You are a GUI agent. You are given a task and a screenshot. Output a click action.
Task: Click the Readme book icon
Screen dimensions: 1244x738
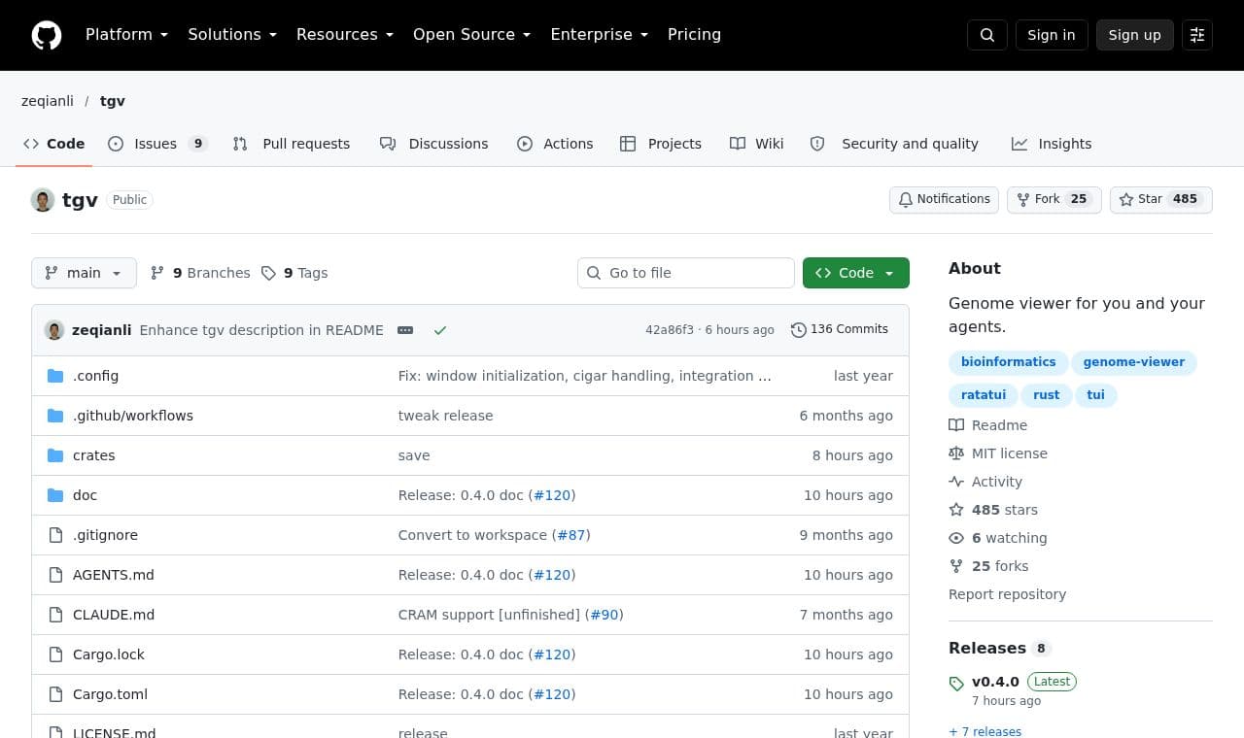tap(956, 425)
